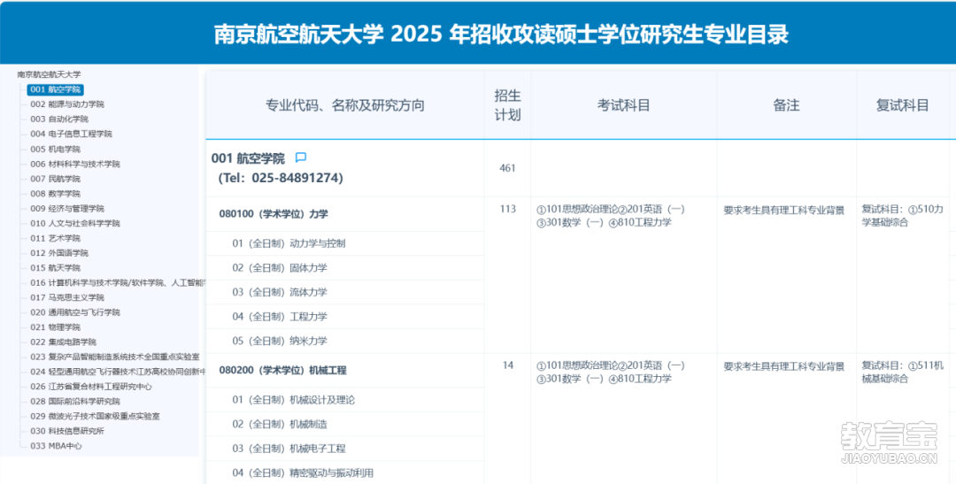Choose 023 复杂产品智能制造系统技术全国重点实验室

(114, 357)
